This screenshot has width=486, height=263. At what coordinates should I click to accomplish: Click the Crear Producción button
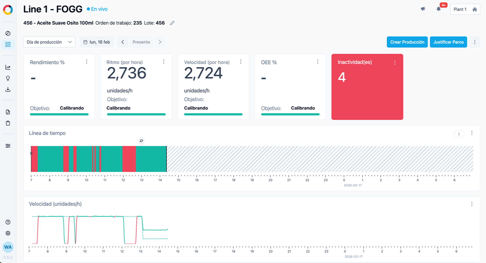pyautogui.click(x=407, y=42)
